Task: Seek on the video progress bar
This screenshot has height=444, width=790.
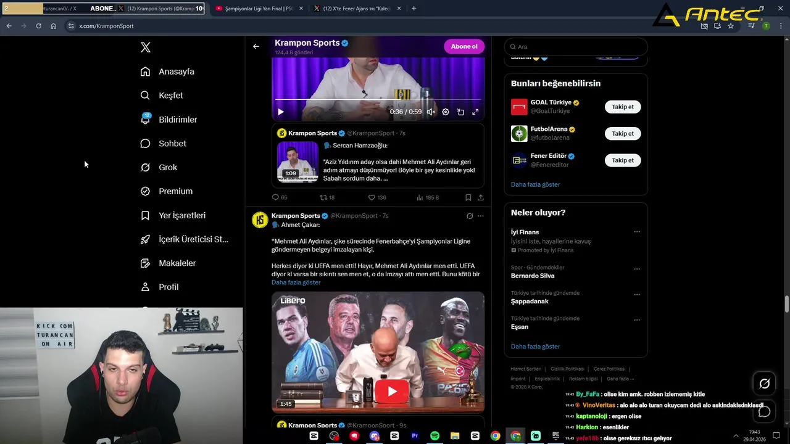Action: [x=378, y=99]
